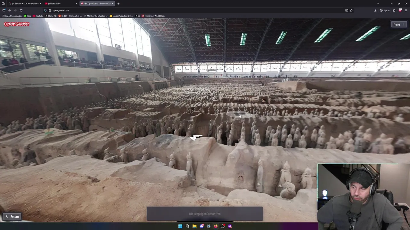Open the Downloads panel

(375, 10)
